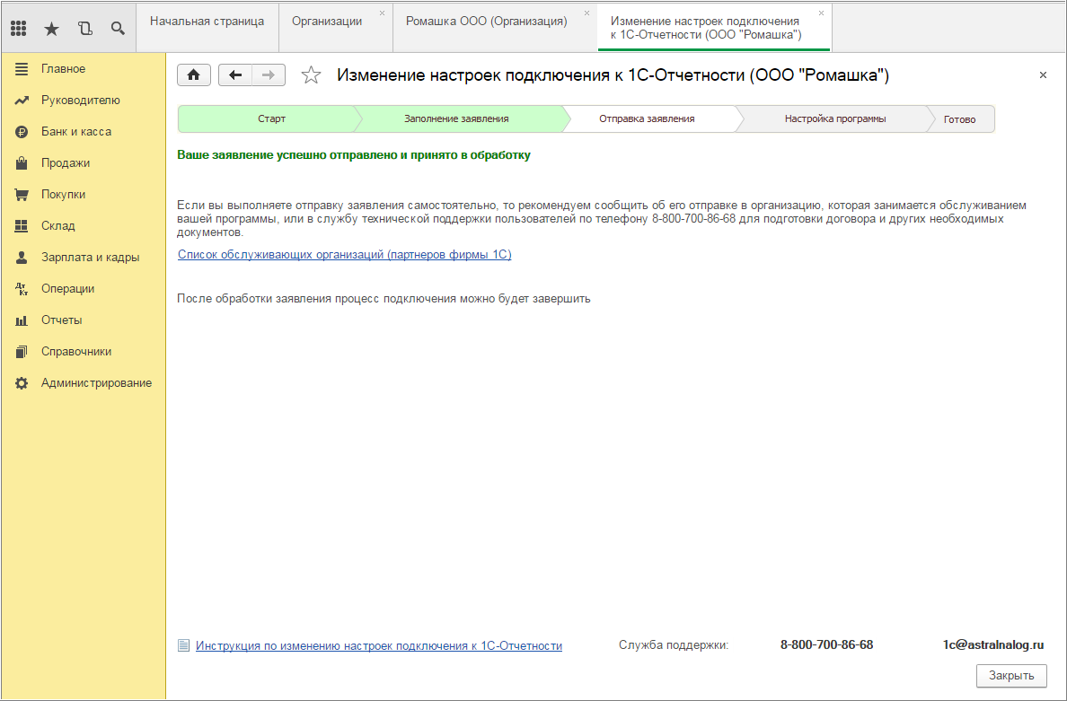Navigate back with left arrow
1067x701 pixels.
click(235, 74)
